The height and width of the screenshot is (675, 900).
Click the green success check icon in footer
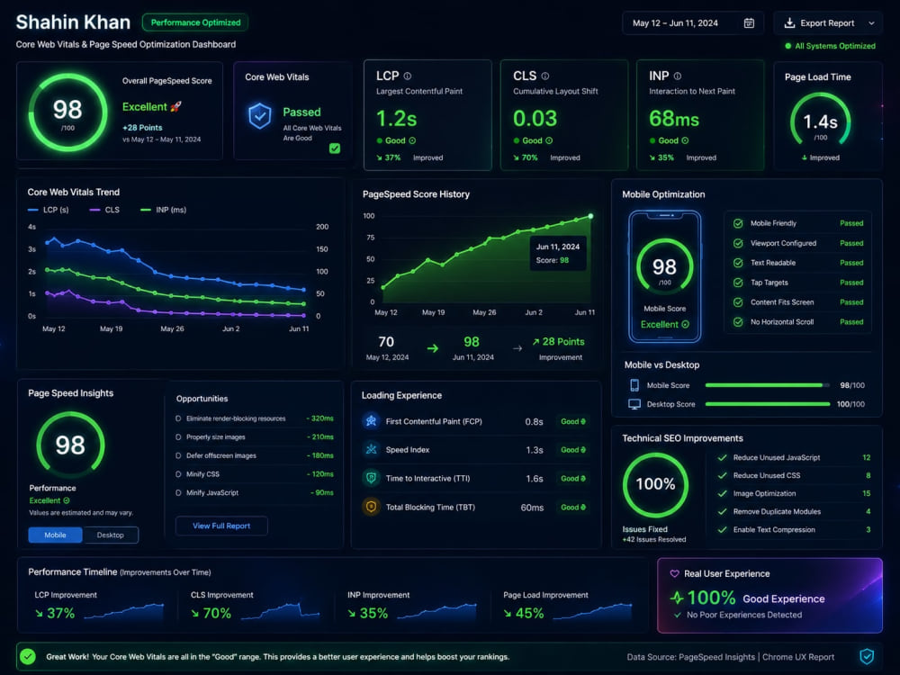28,657
